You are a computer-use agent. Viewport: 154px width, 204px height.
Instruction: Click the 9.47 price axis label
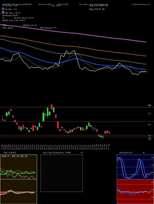pyautogui.click(x=149, y=113)
